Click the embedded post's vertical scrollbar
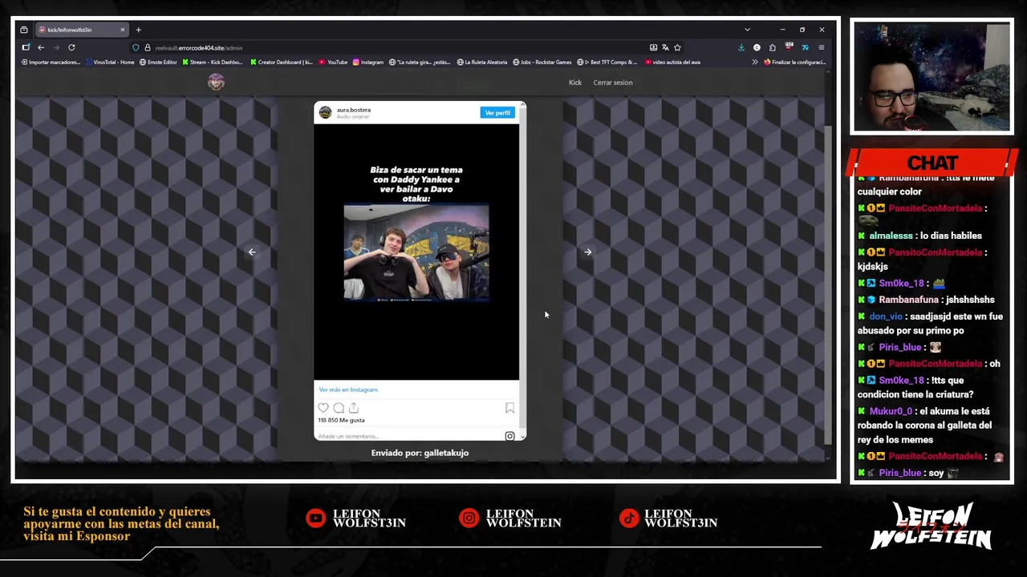Viewport: 1027px width, 577px height. click(522, 271)
